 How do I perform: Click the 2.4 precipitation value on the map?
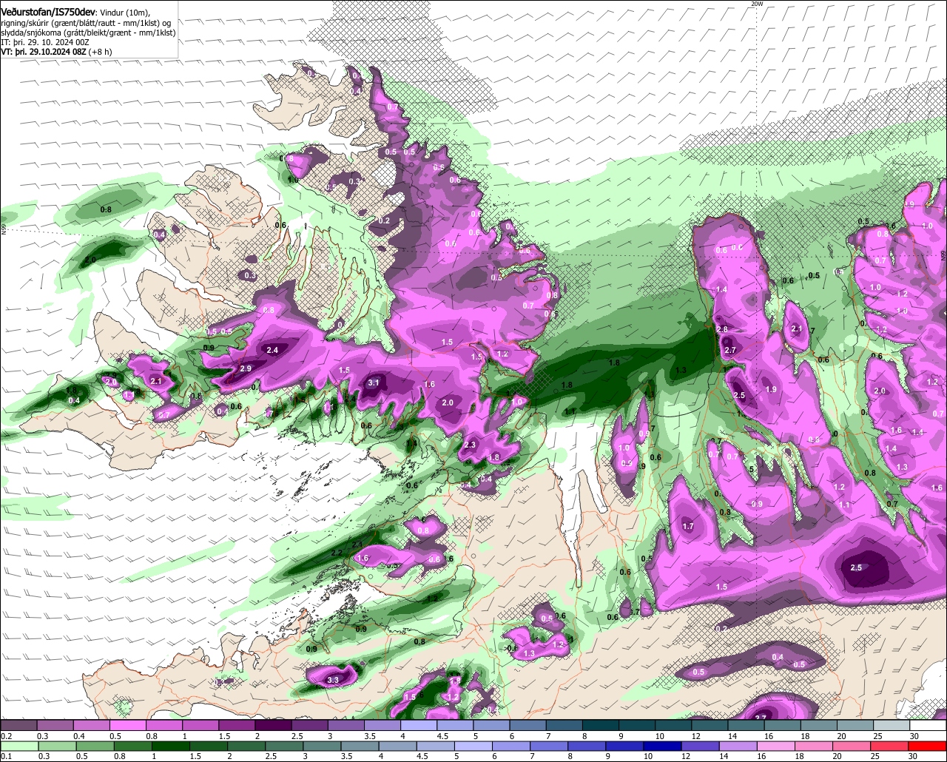pyautogui.click(x=272, y=351)
